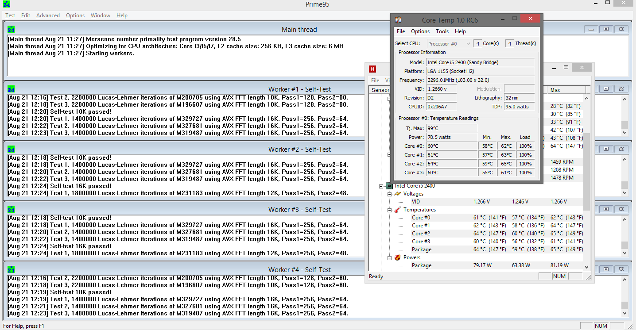Maximize the Worker #1 child window

tap(606, 89)
